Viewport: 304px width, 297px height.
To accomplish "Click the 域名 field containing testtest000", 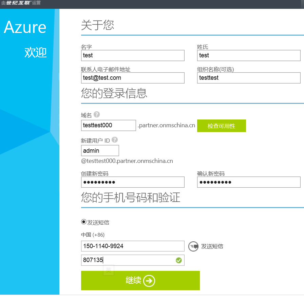I will click(x=108, y=125).
